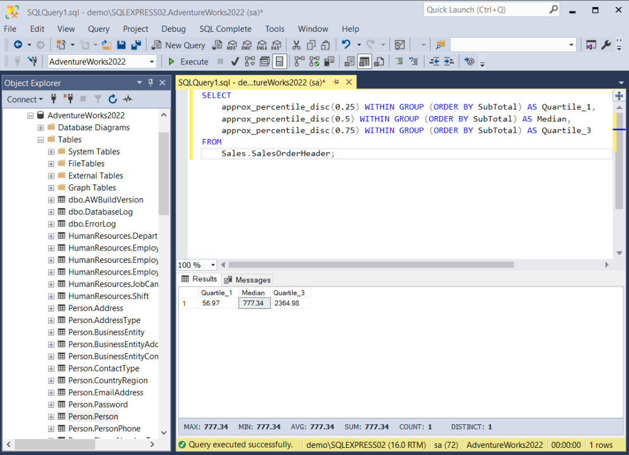
Task: Click the Undo icon in the toolbar
Action: 346,44
